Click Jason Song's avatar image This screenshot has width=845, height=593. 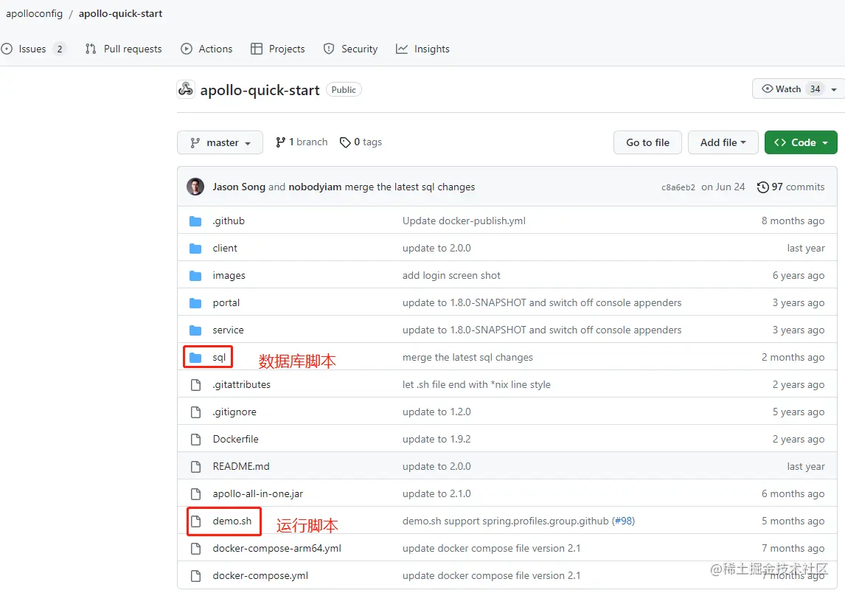tap(195, 187)
